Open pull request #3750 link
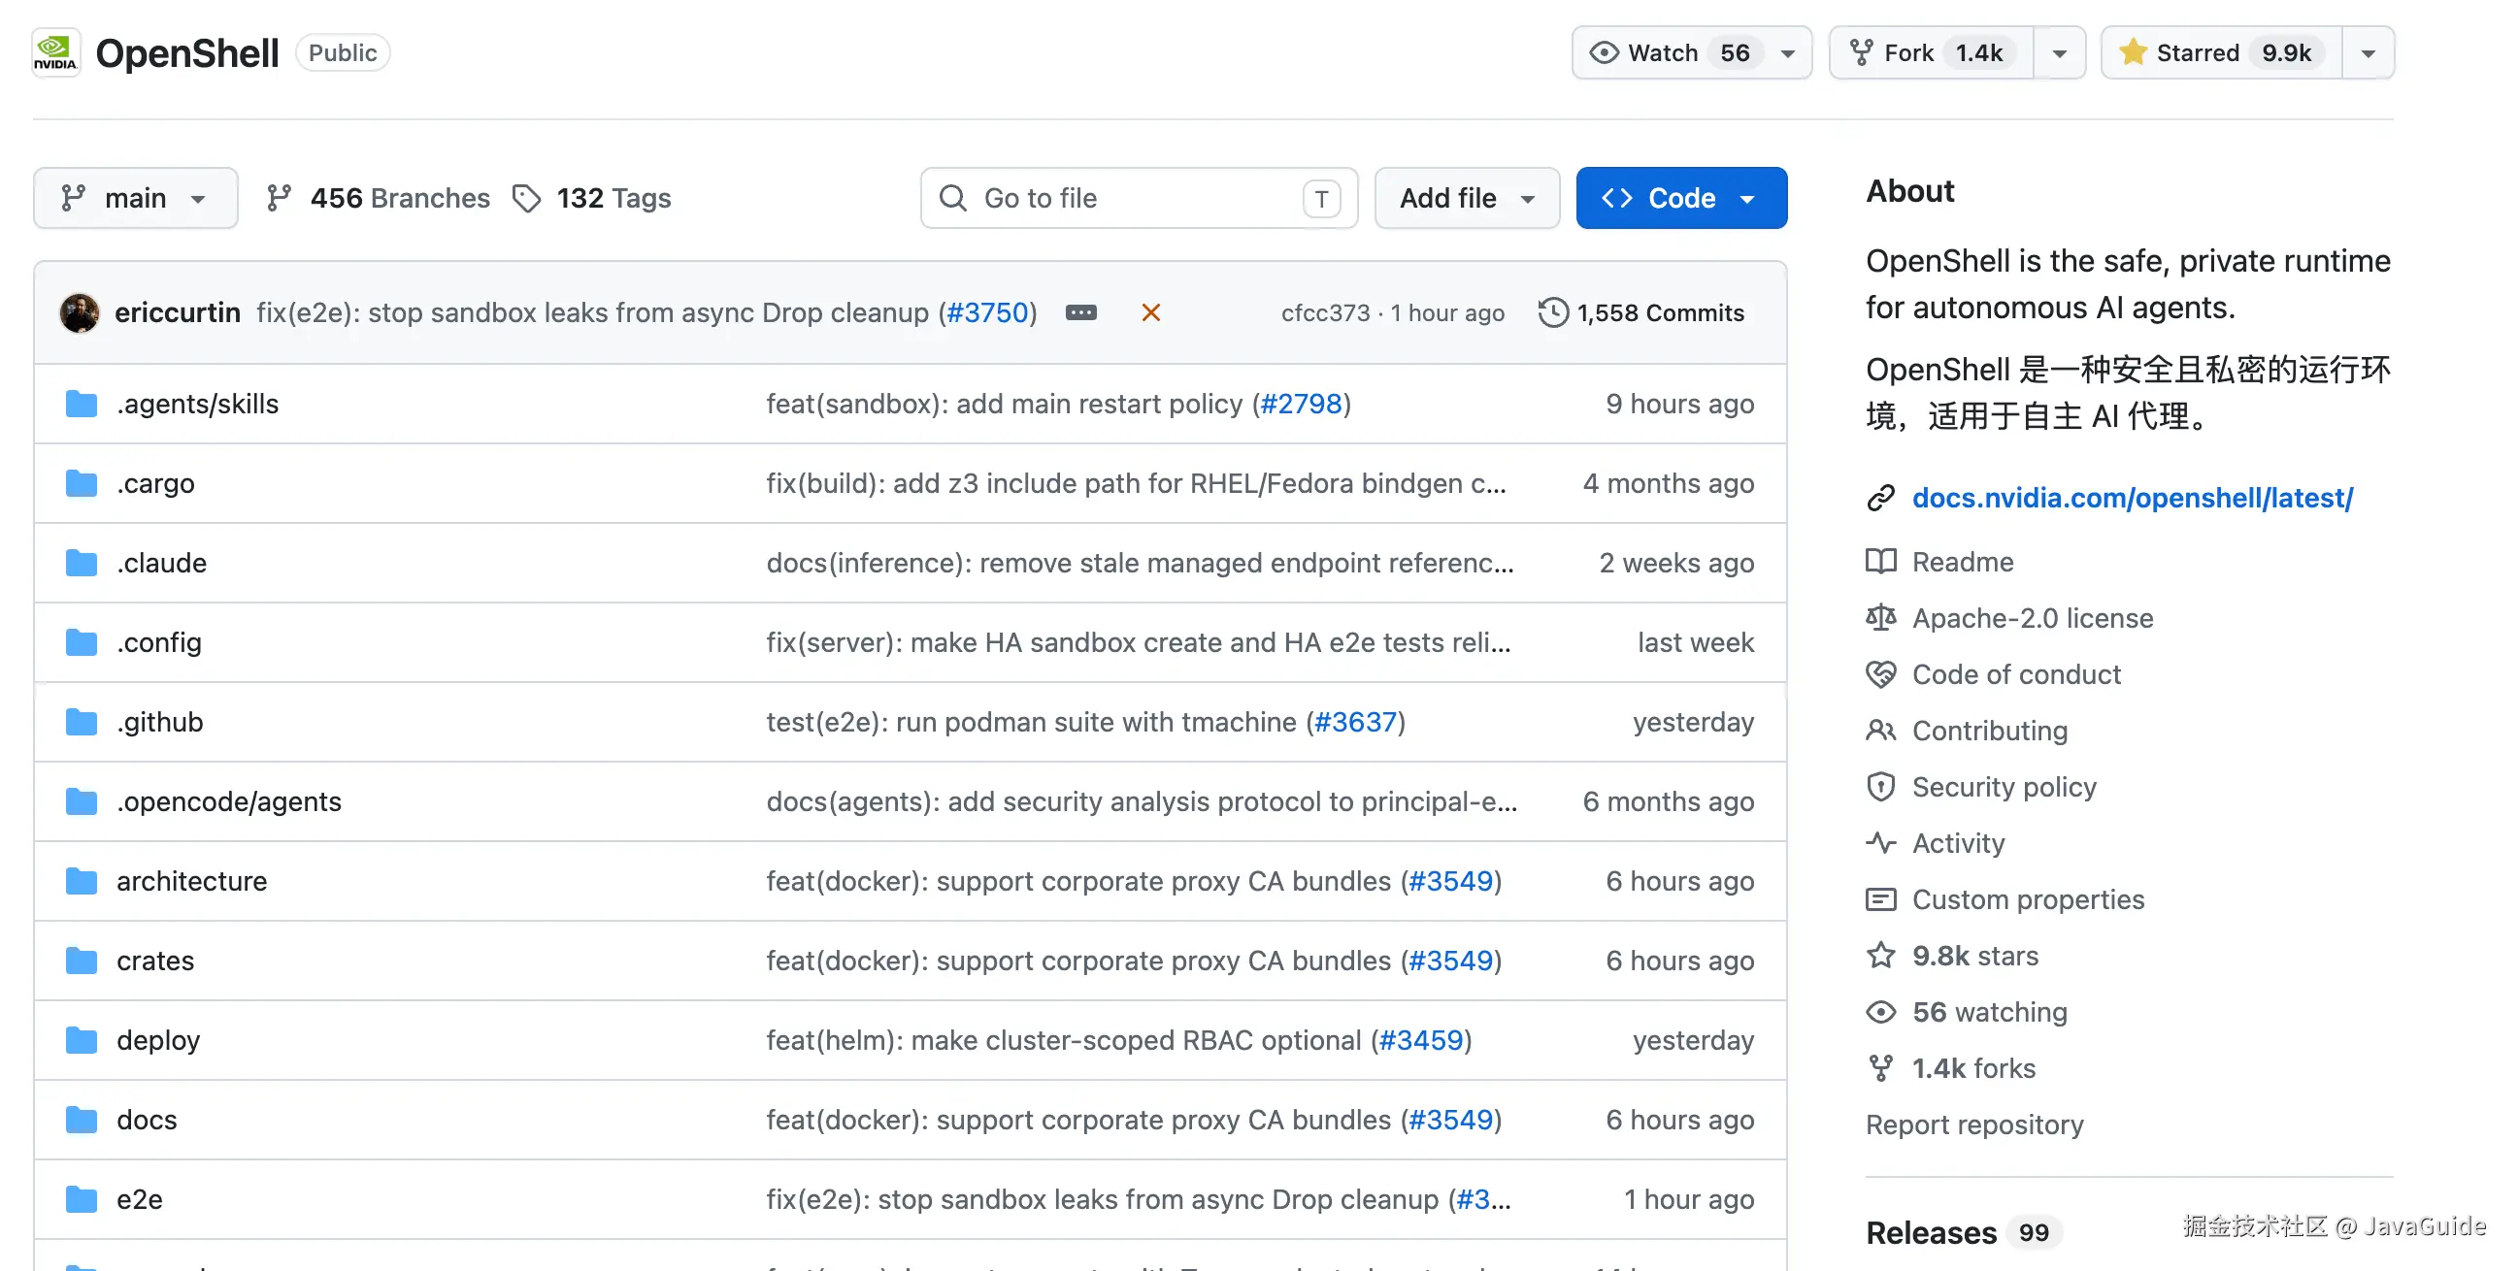Image resolution: width=2518 pixels, height=1271 pixels. (x=987, y=312)
